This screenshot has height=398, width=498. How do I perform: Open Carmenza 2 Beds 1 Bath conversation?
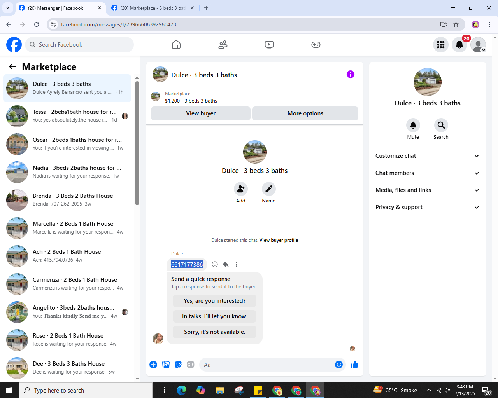[67, 284]
